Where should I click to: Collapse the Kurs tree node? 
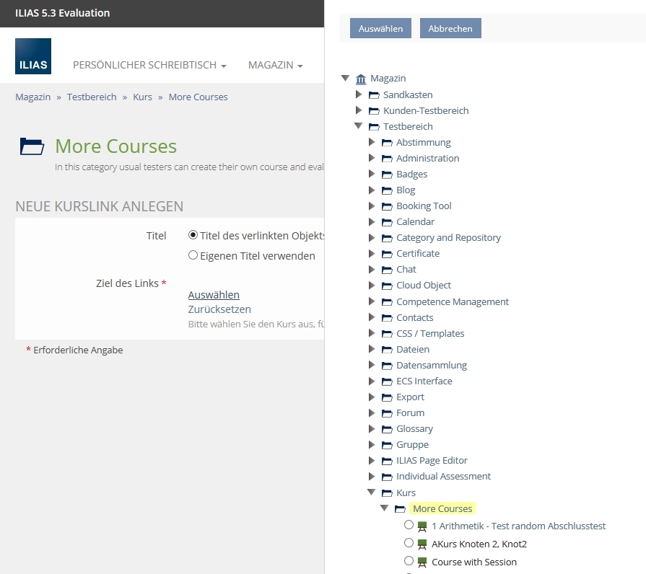tap(372, 493)
